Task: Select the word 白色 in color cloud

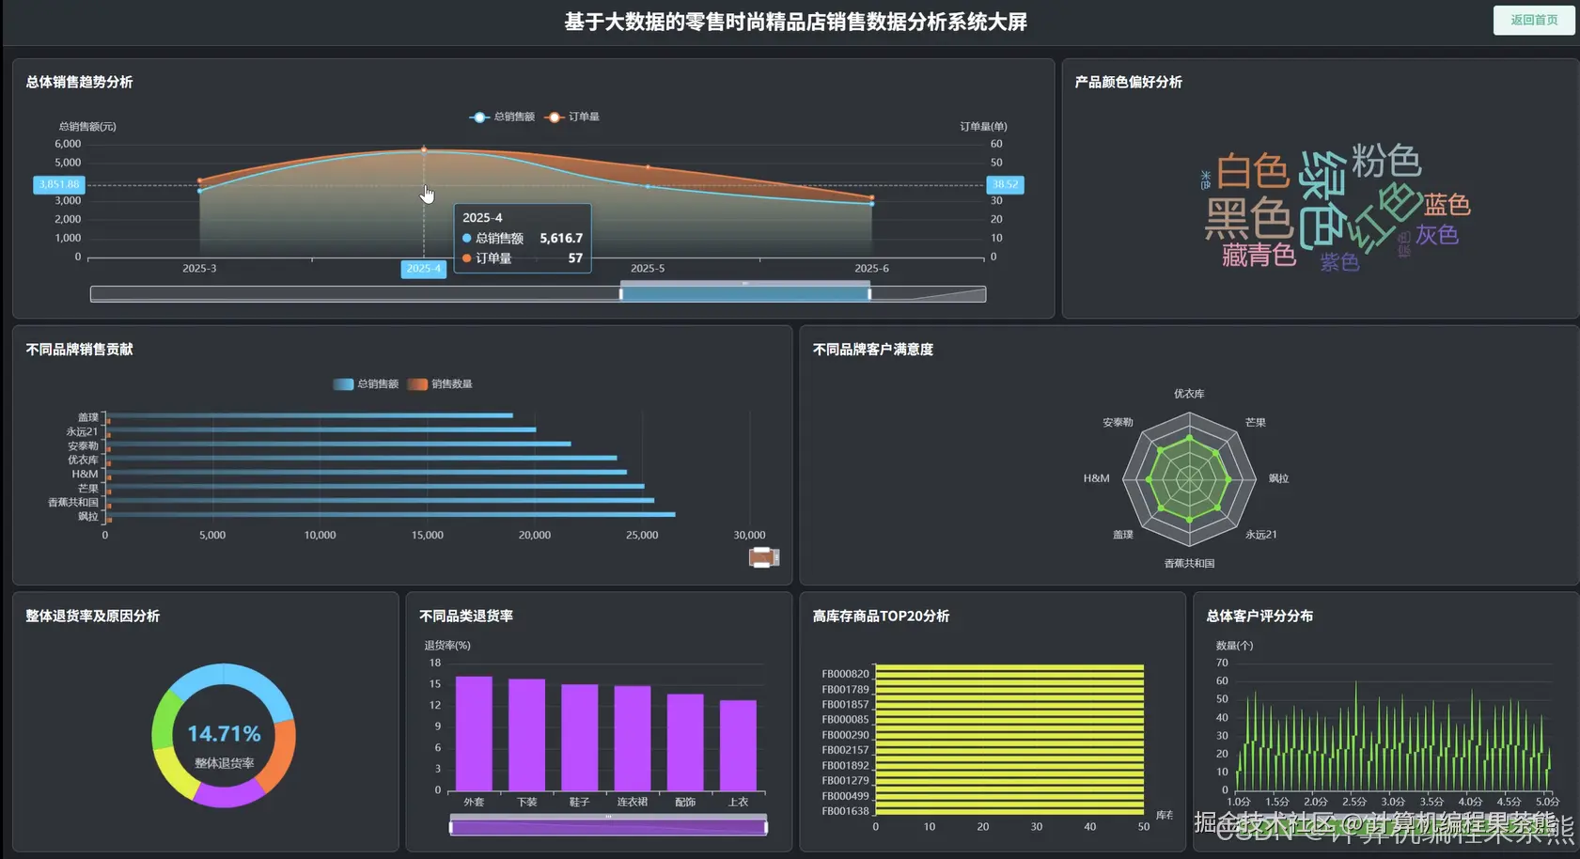Action: click(x=1252, y=171)
